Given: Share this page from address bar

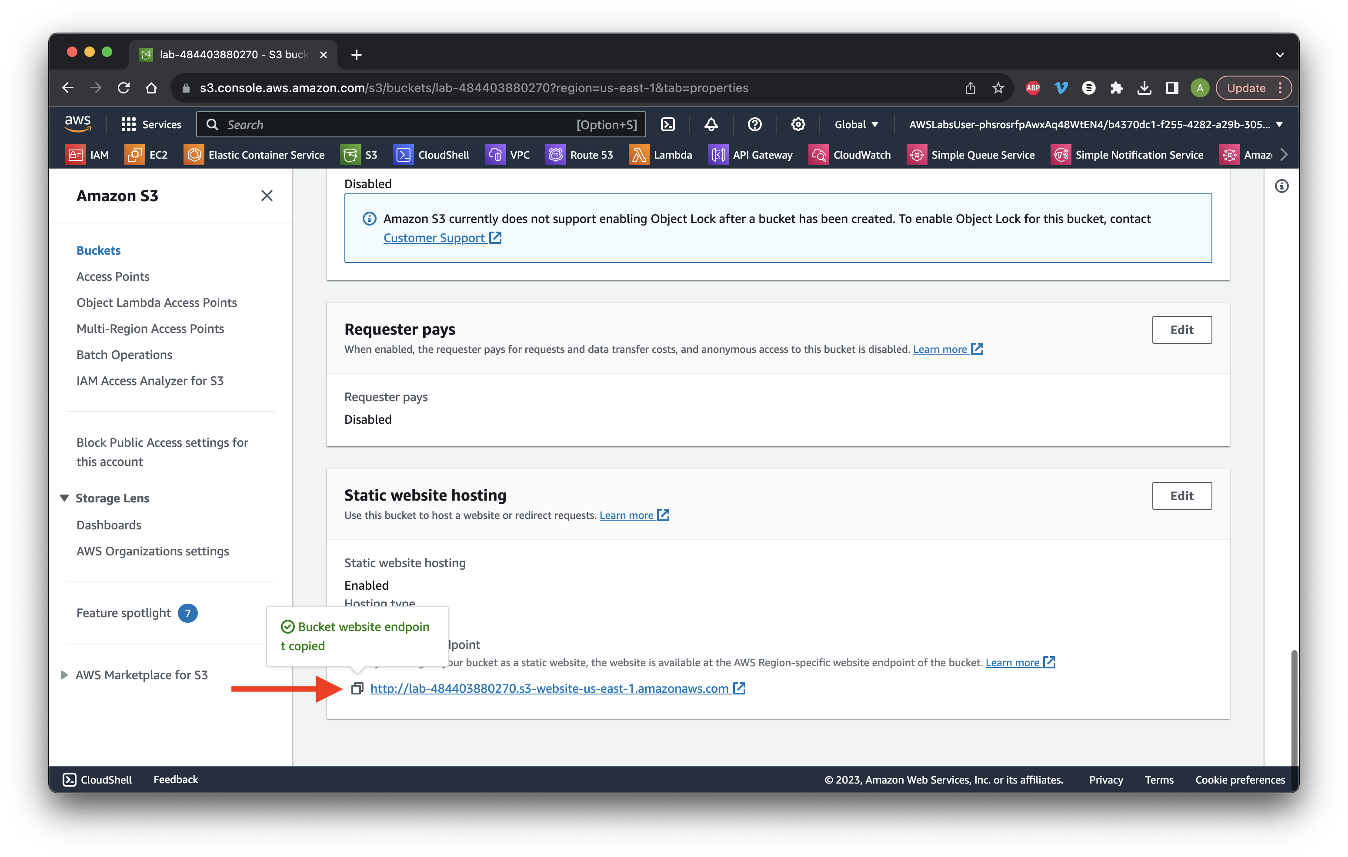Looking at the screenshot, I should point(970,88).
